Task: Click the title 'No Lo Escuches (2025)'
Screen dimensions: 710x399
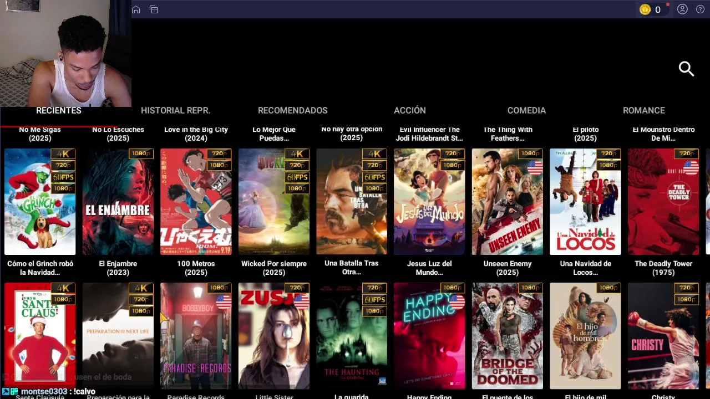Action: (x=118, y=134)
